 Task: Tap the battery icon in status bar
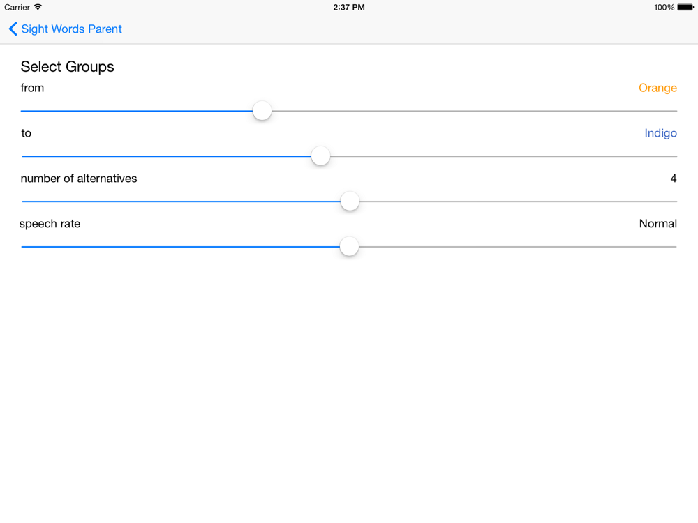point(685,7)
